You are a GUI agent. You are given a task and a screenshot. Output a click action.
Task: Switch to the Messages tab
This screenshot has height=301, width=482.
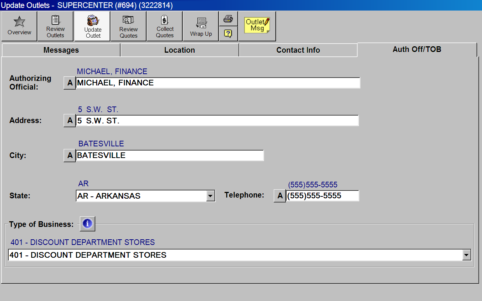(x=61, y=50)
